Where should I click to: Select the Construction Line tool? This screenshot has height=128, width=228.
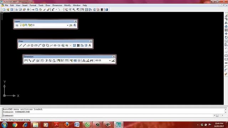24,46
